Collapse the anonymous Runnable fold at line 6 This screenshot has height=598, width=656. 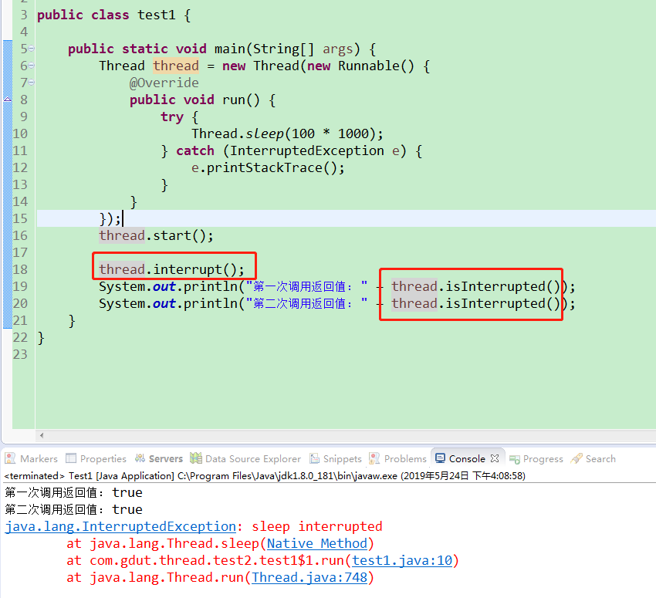32,66
